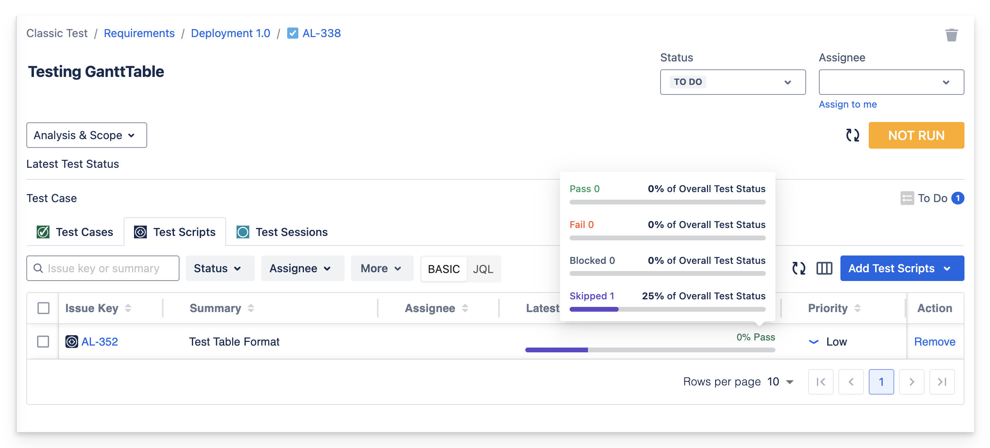Click the To Do list icon
Viewport: 990px width, 448px height.
point(907,198)
